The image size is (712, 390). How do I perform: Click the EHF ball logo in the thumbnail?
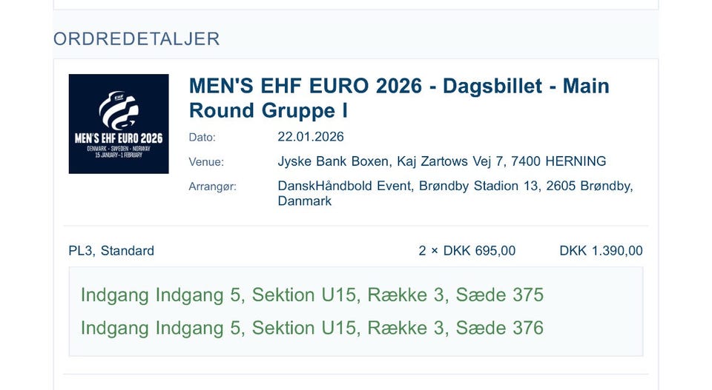point(119,110)
